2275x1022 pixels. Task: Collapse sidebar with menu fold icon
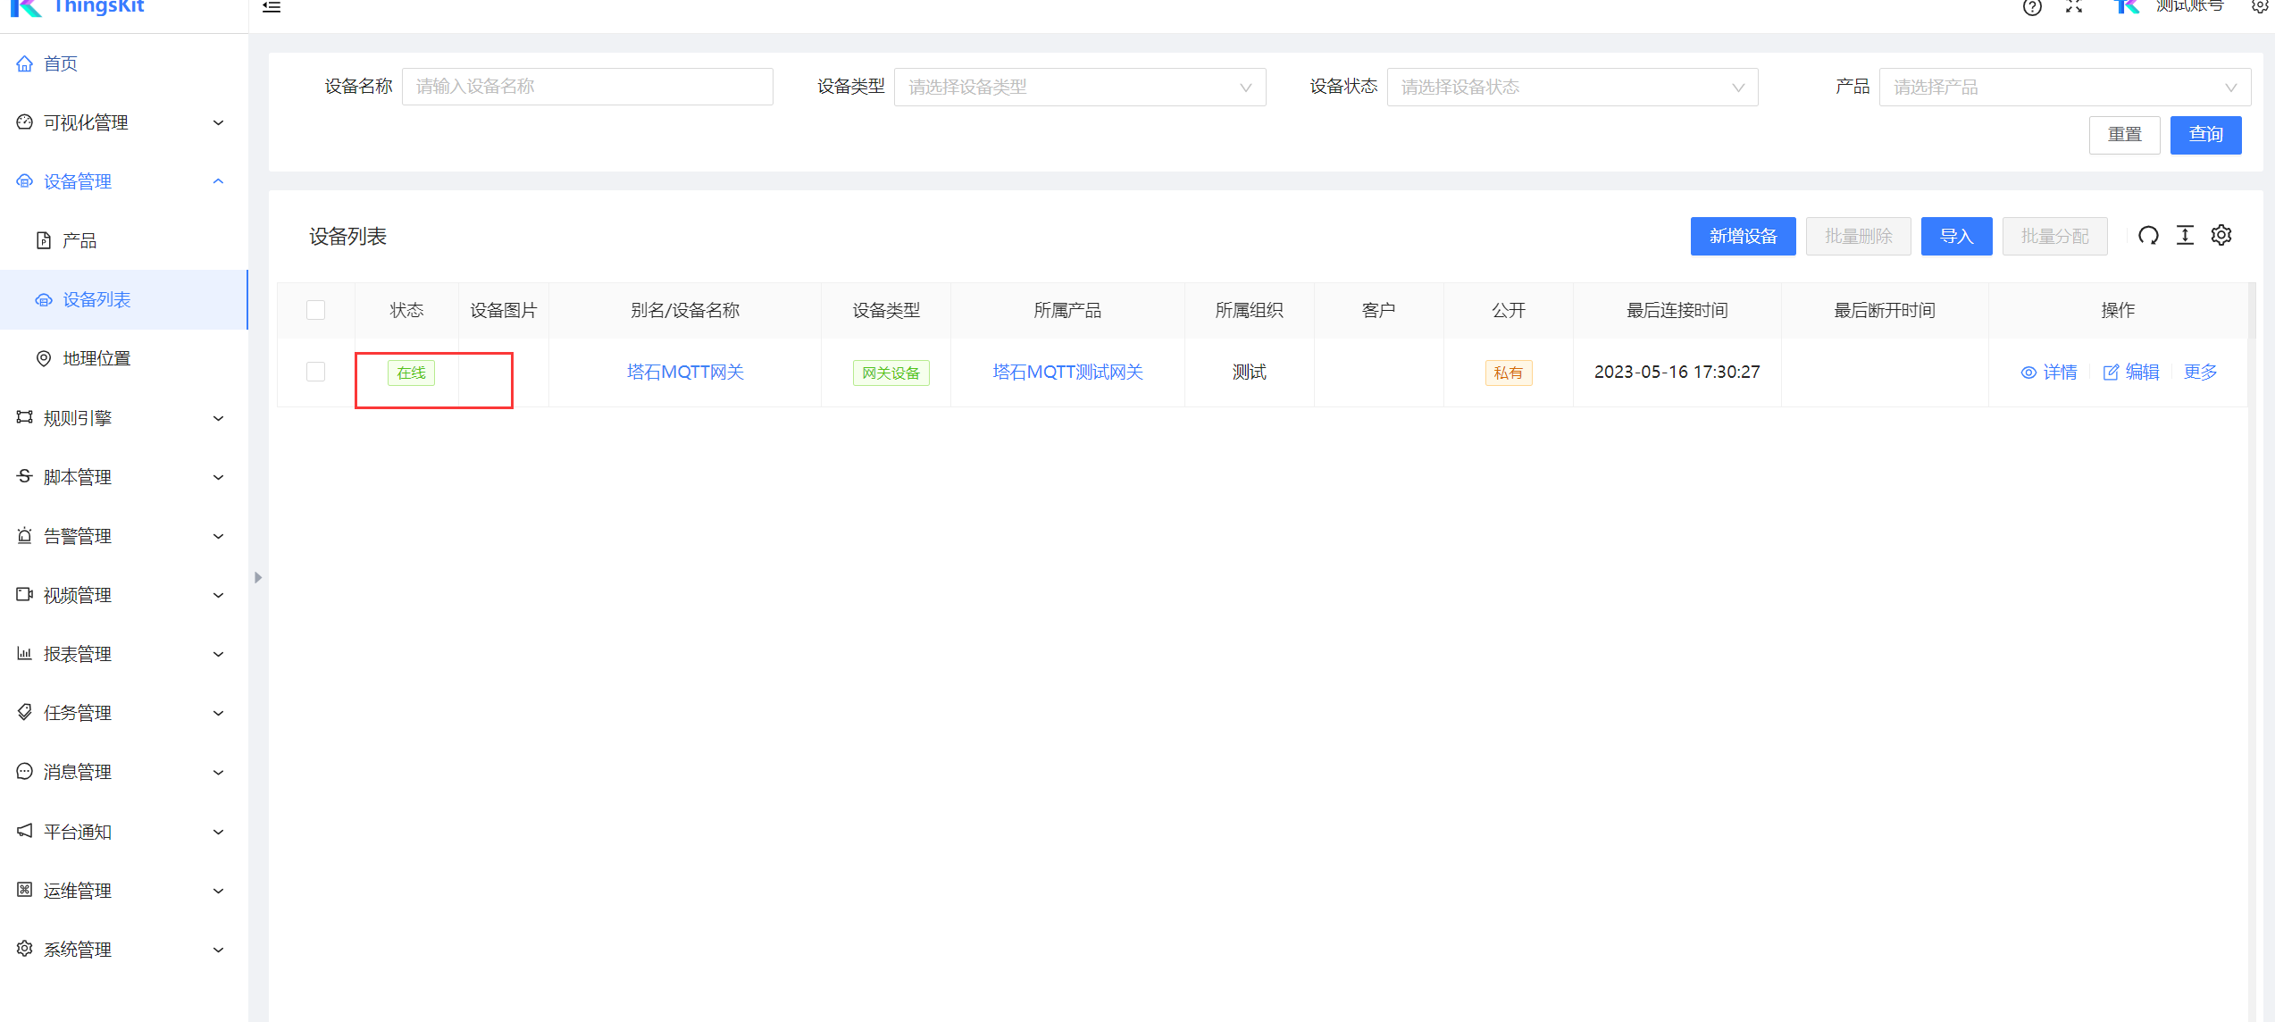coord(272,7)
